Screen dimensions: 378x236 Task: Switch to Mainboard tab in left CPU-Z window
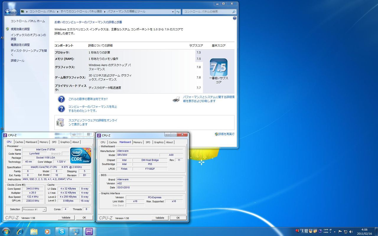tap(31, 142)
